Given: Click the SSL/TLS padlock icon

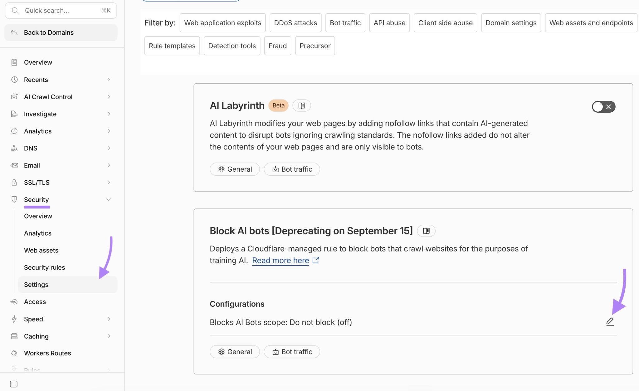Looking at the screenshot, I should coord(14,183).
